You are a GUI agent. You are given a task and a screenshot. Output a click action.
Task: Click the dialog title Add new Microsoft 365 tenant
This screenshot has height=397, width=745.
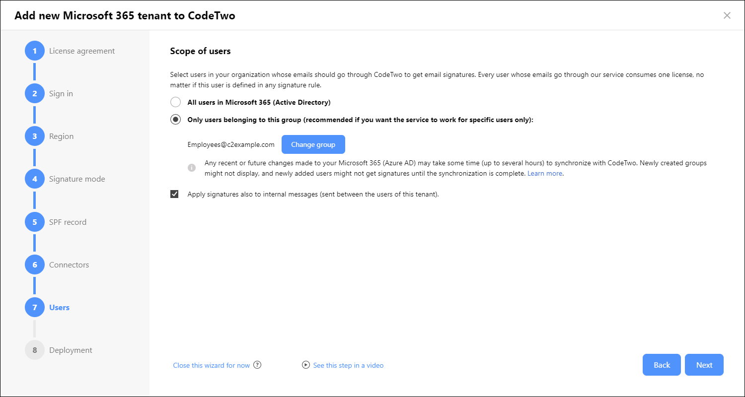[125, 15]
